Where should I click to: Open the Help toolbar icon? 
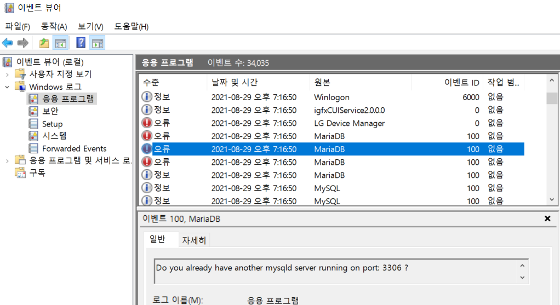click(x=81, y=43)
